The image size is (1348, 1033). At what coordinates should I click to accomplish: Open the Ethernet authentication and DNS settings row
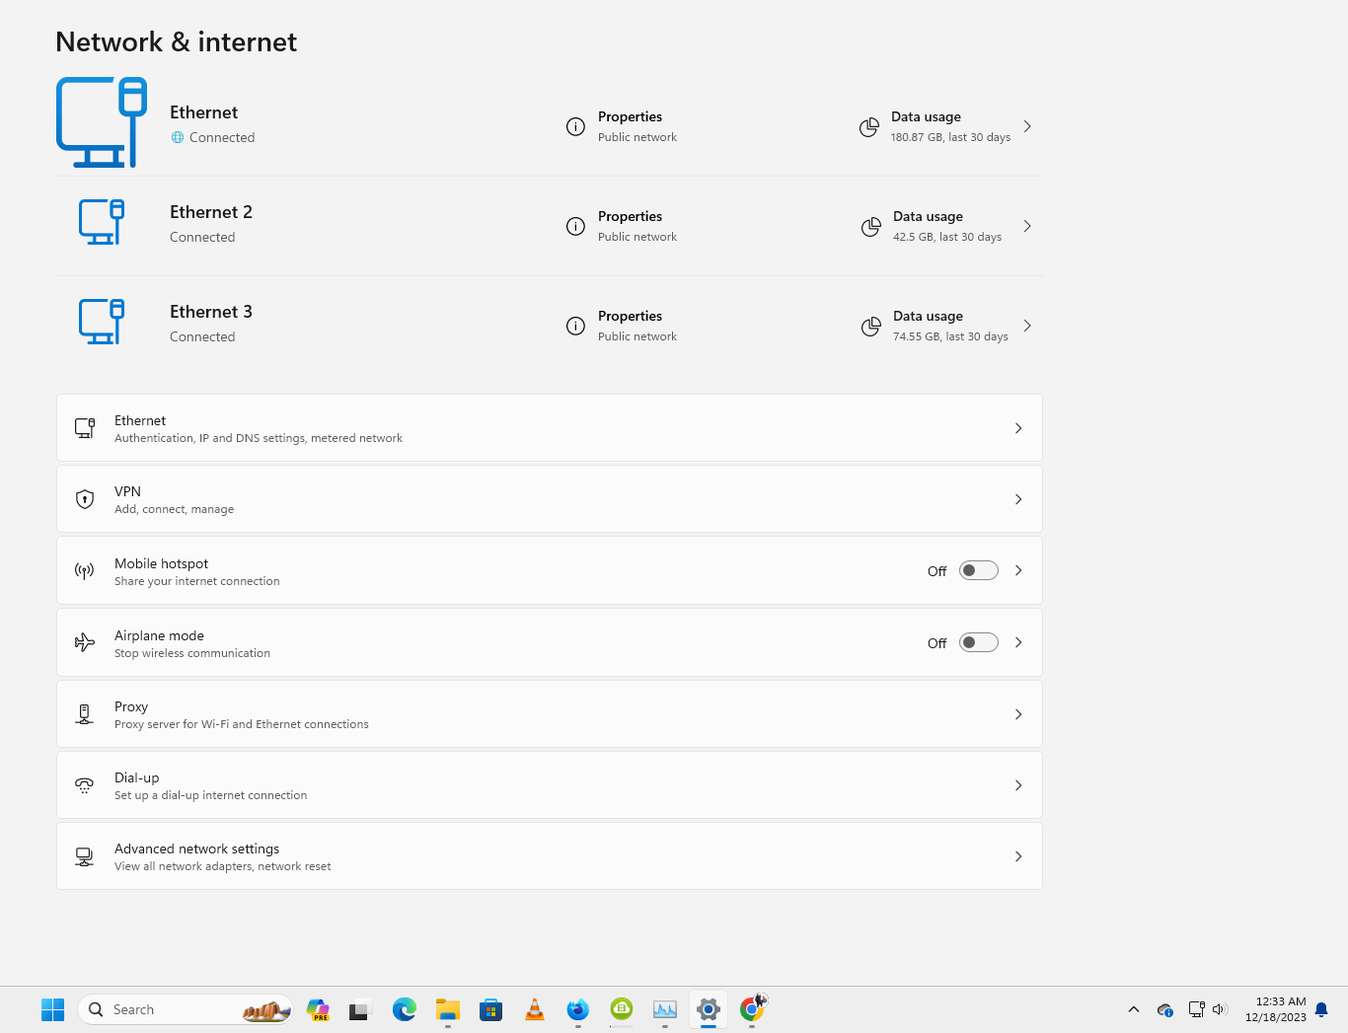point(550,428)
